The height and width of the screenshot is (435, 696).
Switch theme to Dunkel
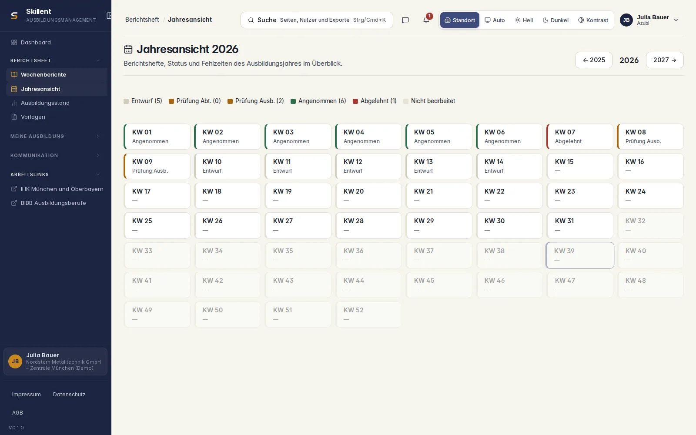[555, 20]
